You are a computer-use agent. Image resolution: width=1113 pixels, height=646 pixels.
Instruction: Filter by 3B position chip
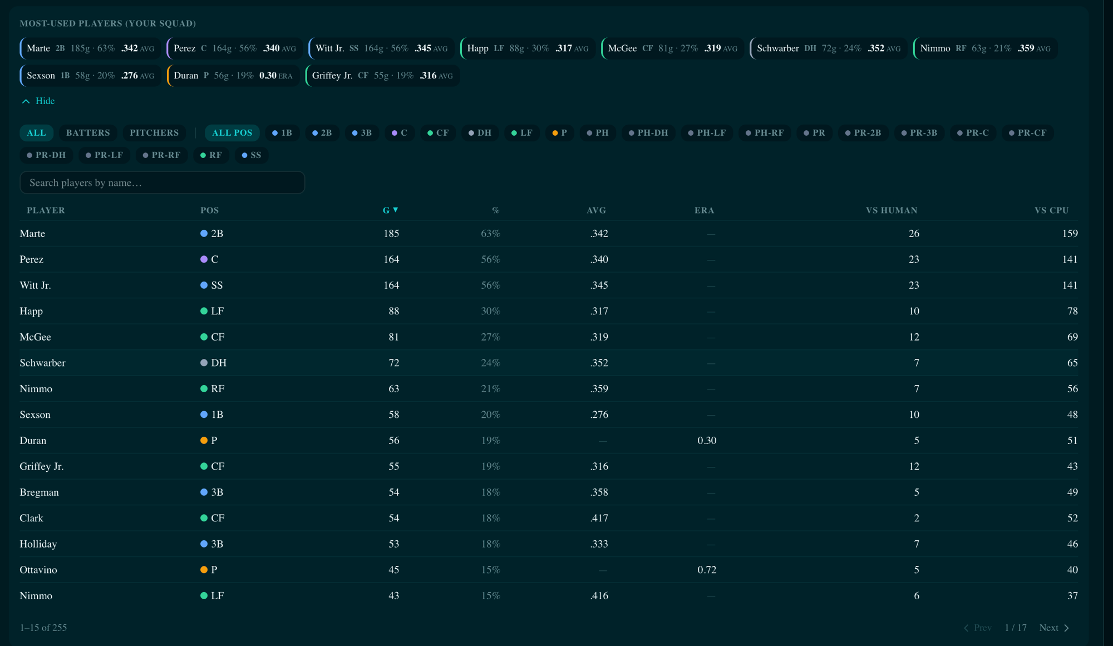pos(362,132)
